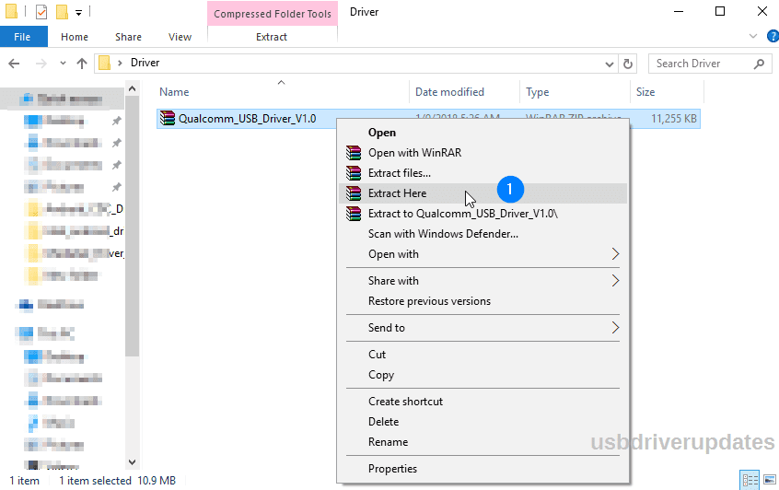779x490 pixels.
Task: Click WinRAR icon beside Extract Here
Action: click(x=354, y=193)
